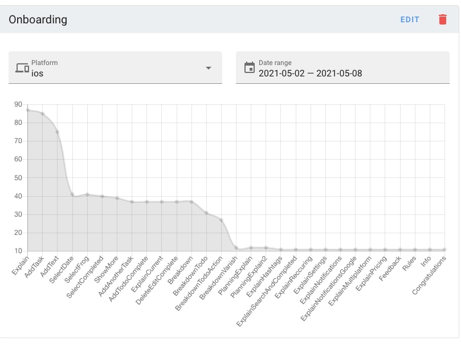Click the Congratulations data point
The width and height of the screenshot is (461, 345).
point(444,249)
